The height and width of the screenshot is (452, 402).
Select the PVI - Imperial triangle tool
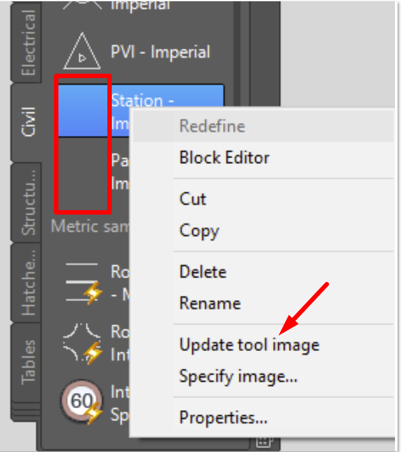pos(82,53)
